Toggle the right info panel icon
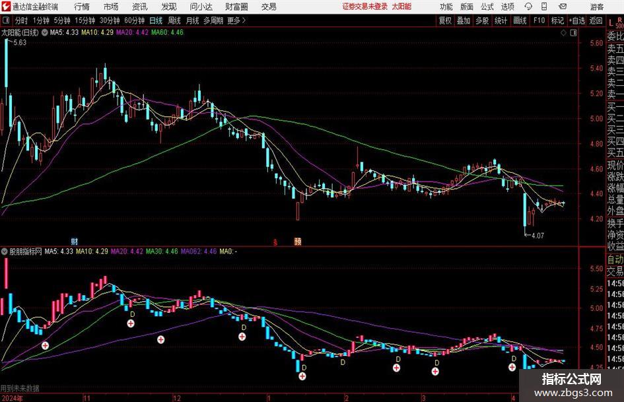Image resolution: width=624 pixels, height=402 pixels. 573,33
